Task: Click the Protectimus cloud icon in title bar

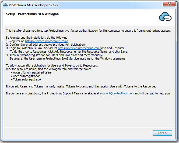Action: 5,5
